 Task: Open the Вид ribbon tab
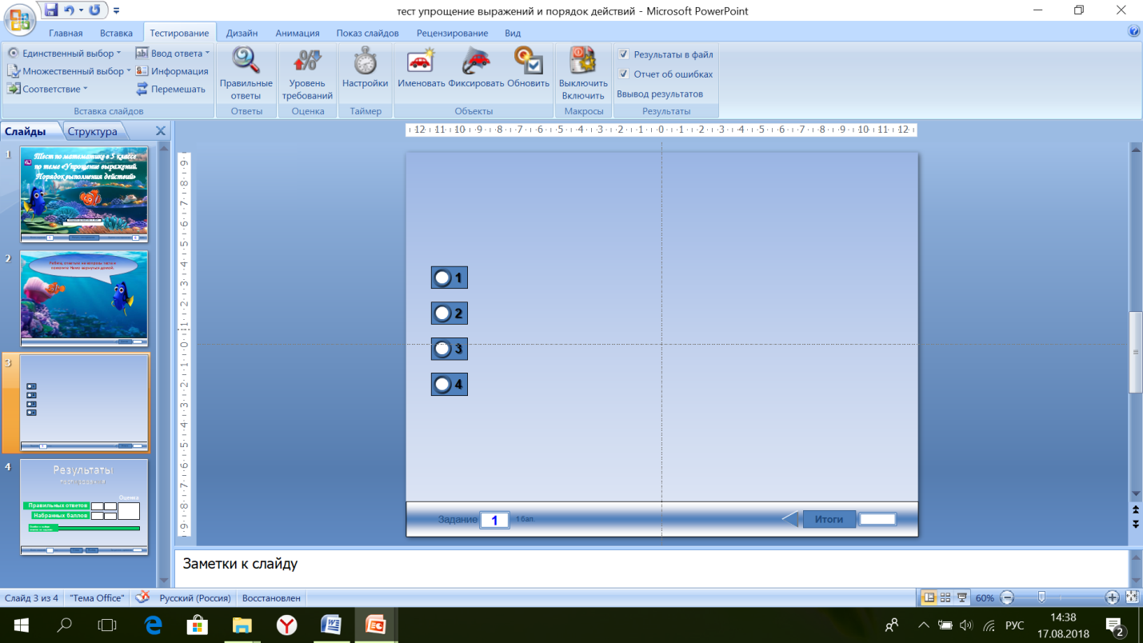tap(513, 33)
